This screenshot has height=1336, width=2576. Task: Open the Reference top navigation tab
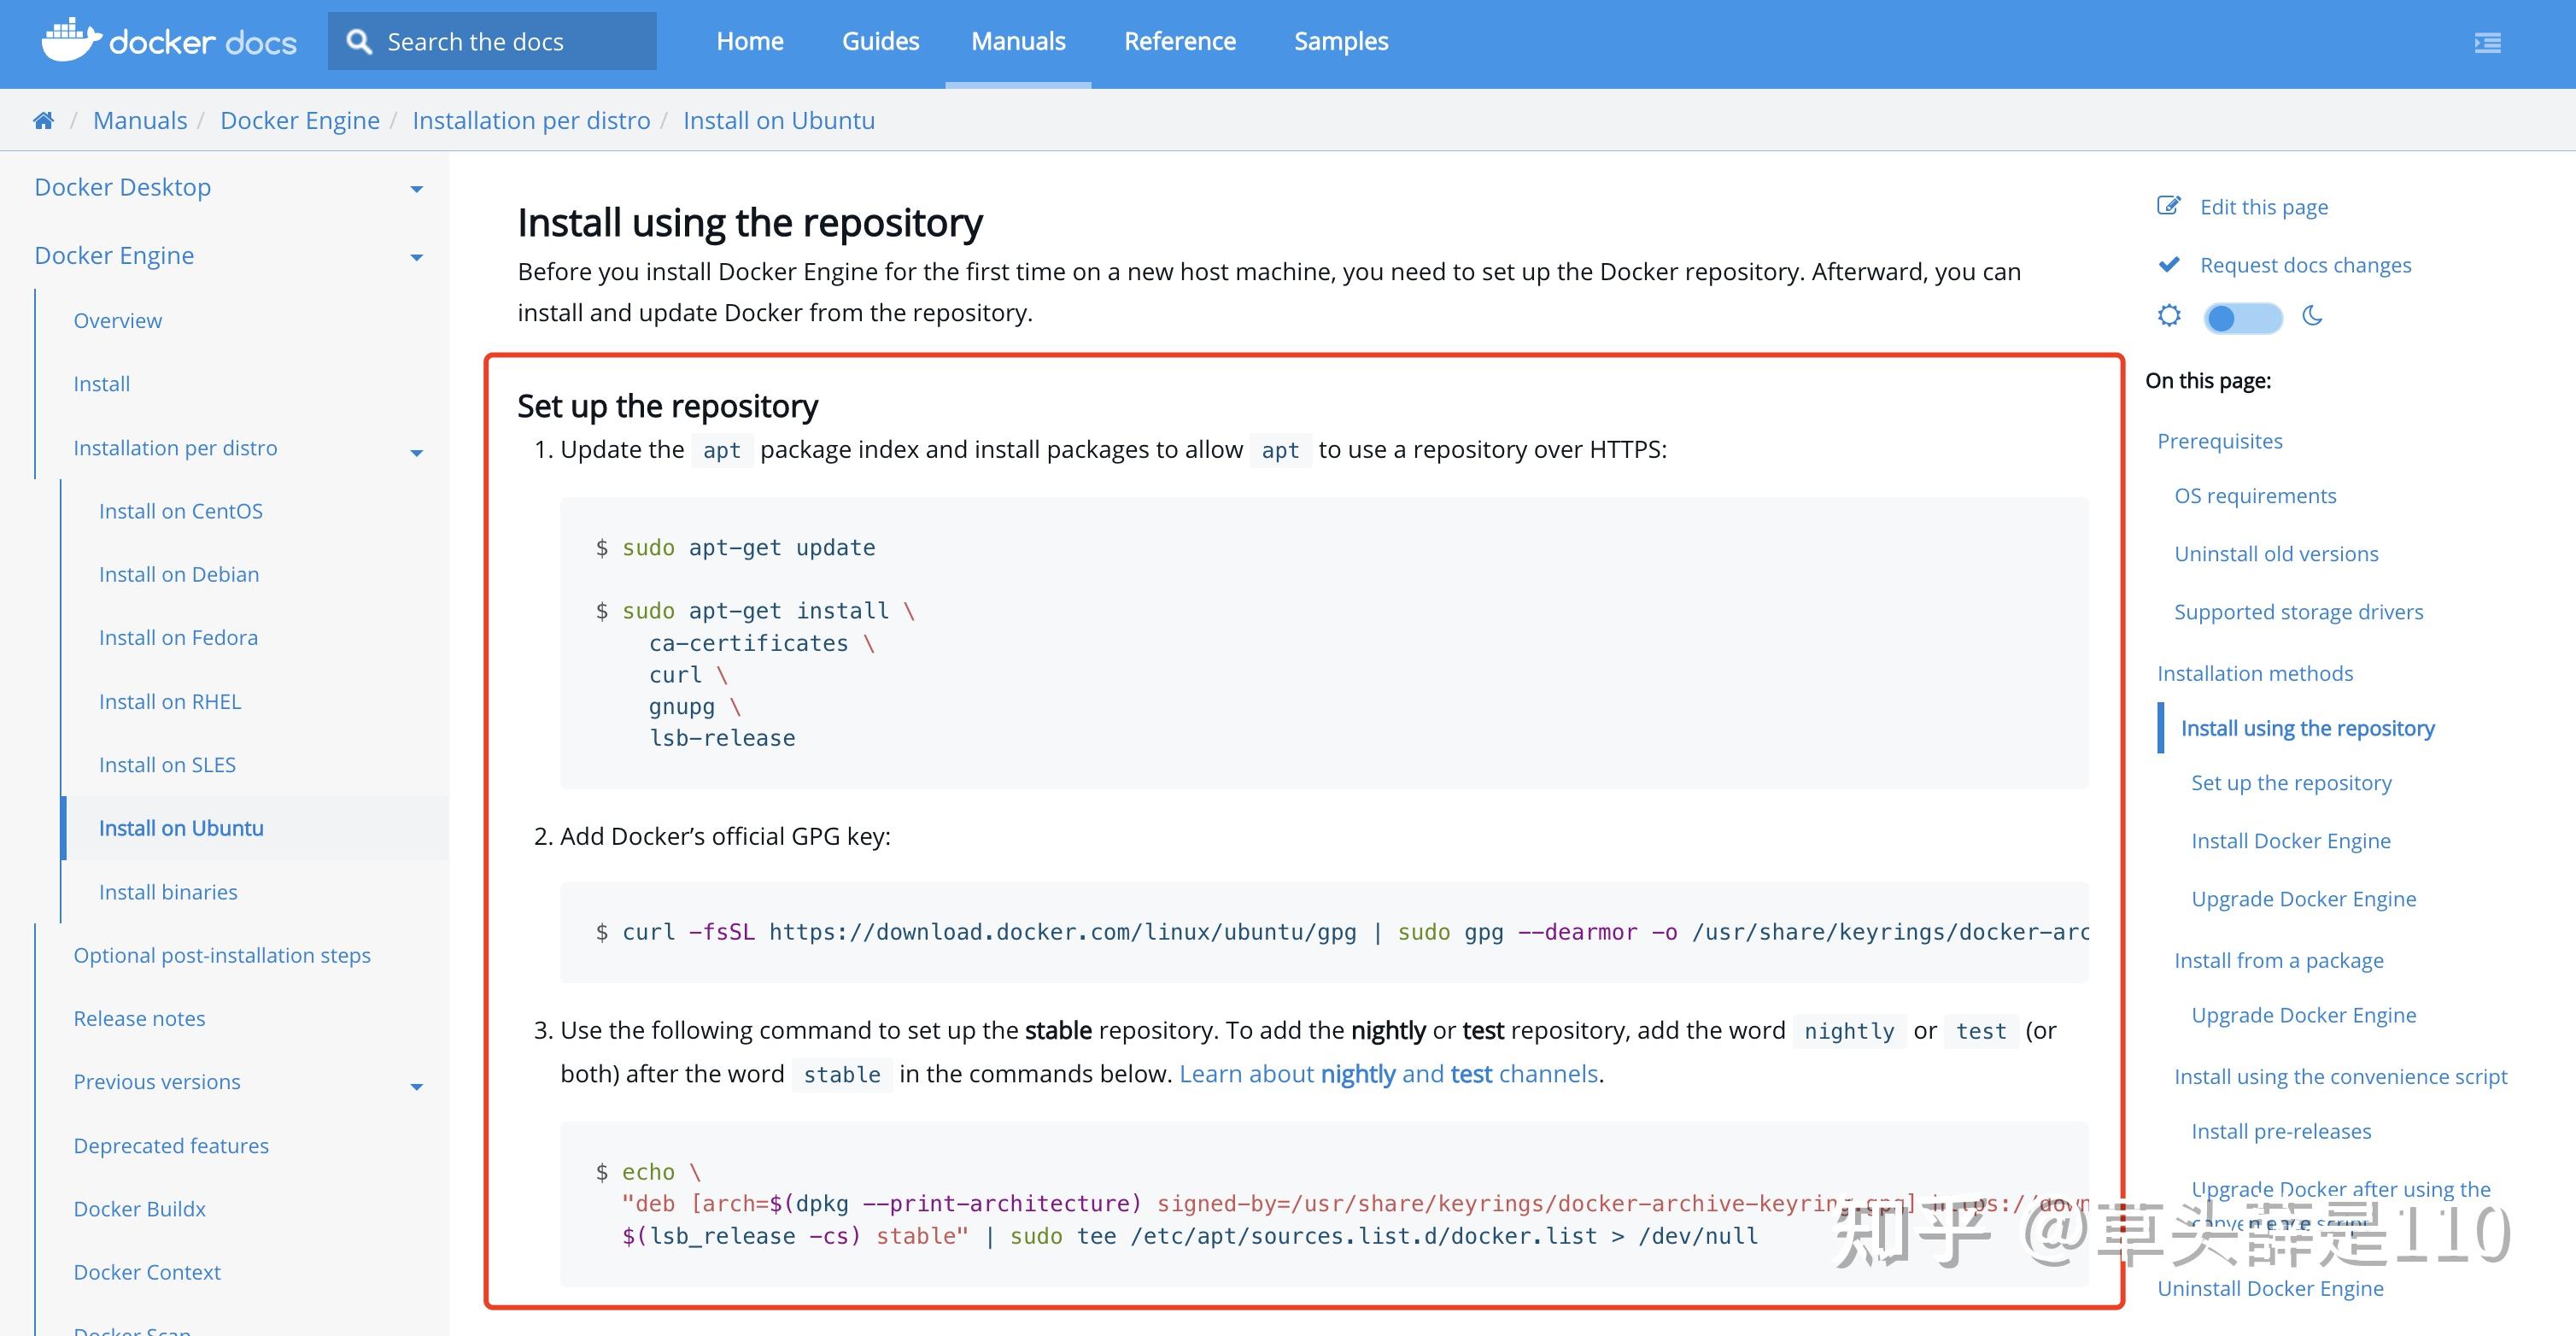1179,41
